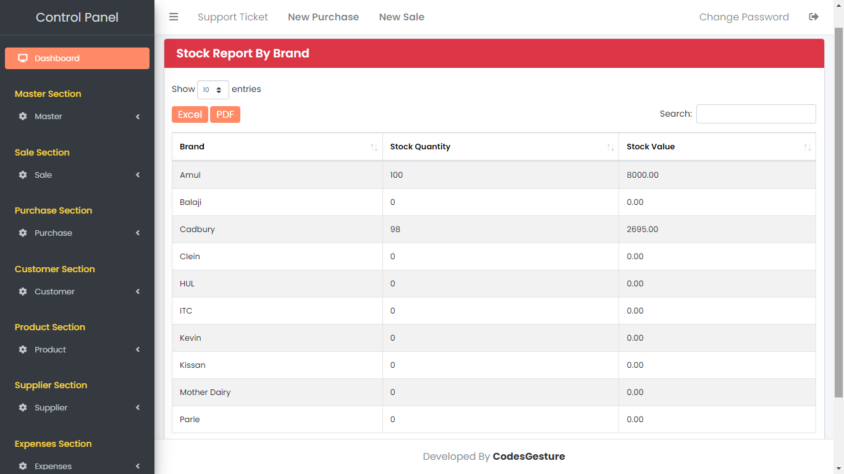Open Support Ticket link
The height and width of the screenshot is (474, 844).
coord(232,17)
